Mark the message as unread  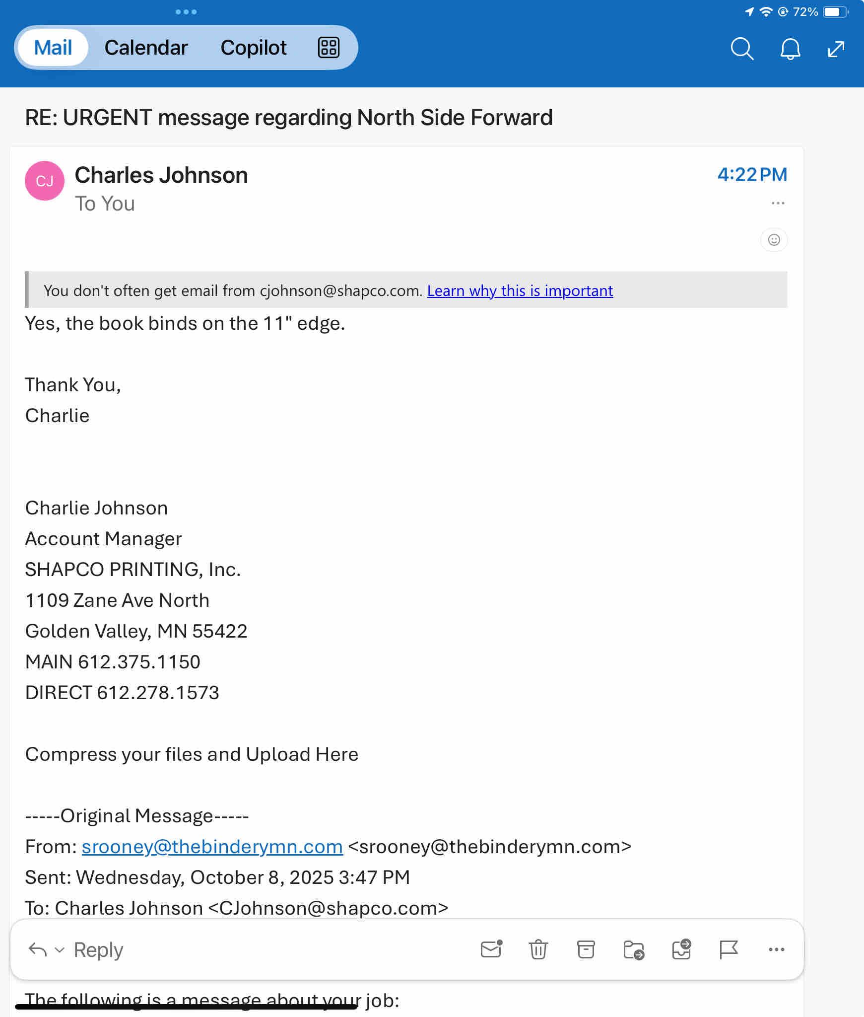491,949
